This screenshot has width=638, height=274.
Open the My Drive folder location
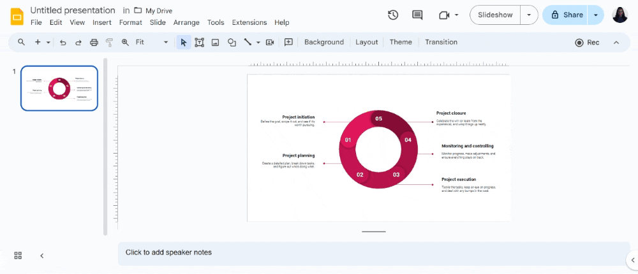pyautogui.click(x=153, y=11)
